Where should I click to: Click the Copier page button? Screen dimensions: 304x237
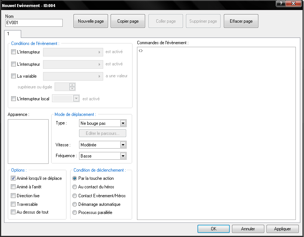128,21
